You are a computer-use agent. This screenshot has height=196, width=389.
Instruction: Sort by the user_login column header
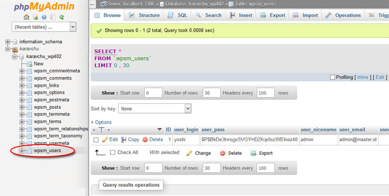click(x=186, y=130)
